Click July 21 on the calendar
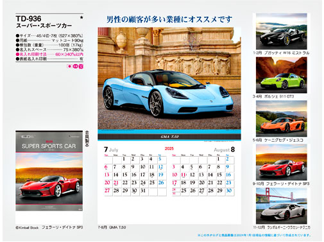 click(116, 183)
